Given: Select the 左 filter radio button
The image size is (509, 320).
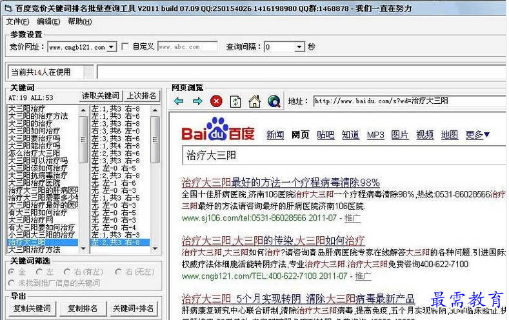Looking at the screenshot, I should pyautogui.click(x=39, y=272).
